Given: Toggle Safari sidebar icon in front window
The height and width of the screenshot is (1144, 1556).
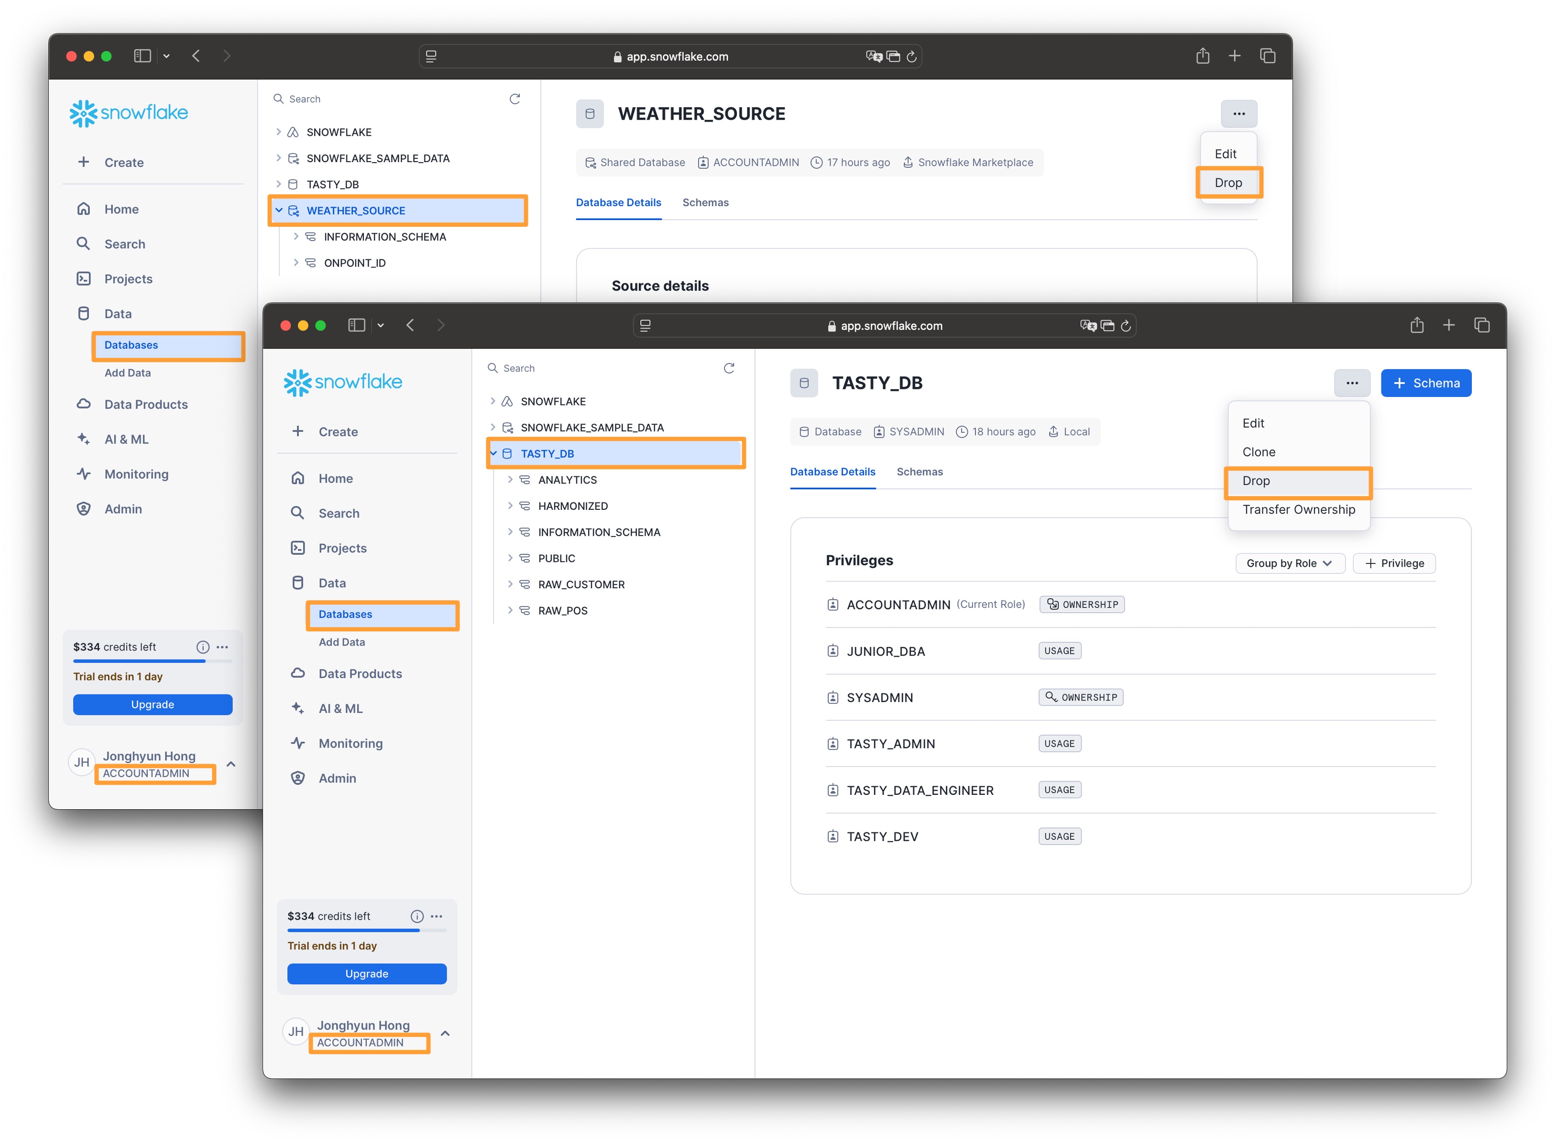Looking at the screenshot, I should (356, 326).
